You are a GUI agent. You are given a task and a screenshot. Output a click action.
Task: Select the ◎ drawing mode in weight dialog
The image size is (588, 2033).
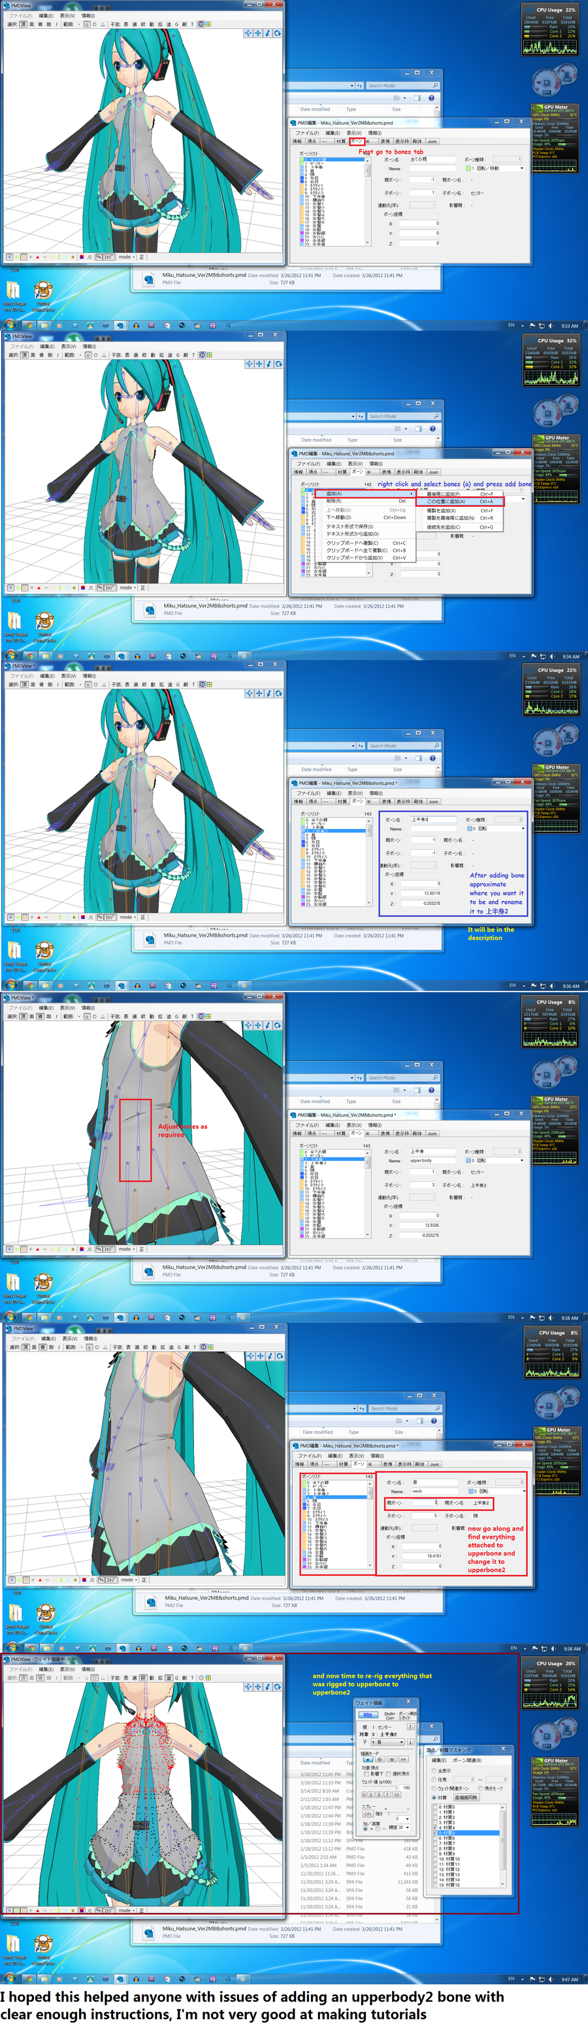coord(380,1760)
